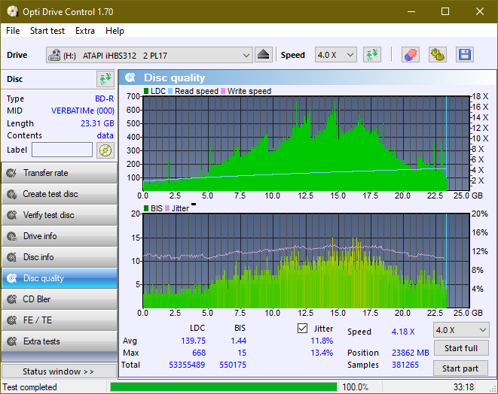Click the eject drive icon
This screenshot has height=394, width=498.
click(264, 55)
